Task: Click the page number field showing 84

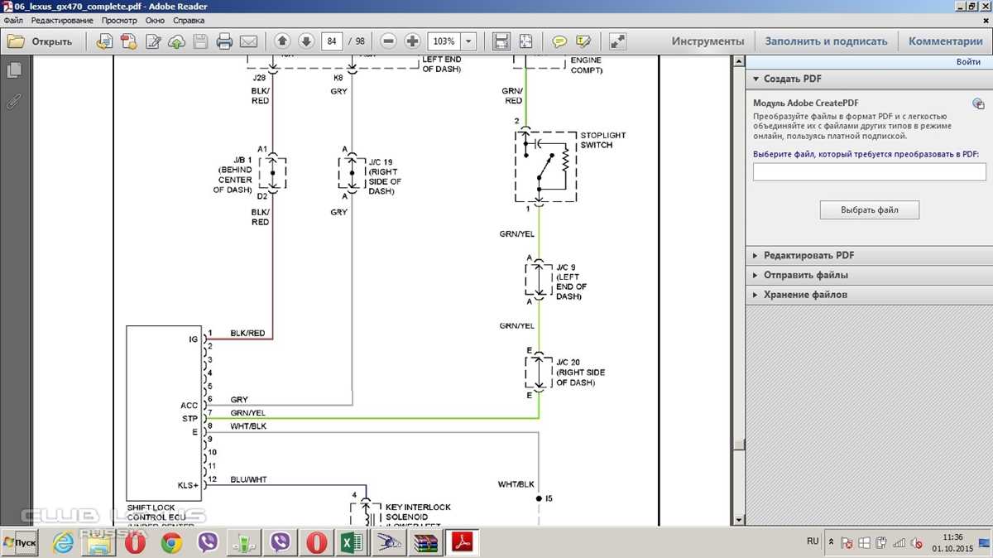Action: tap(332, 41)
